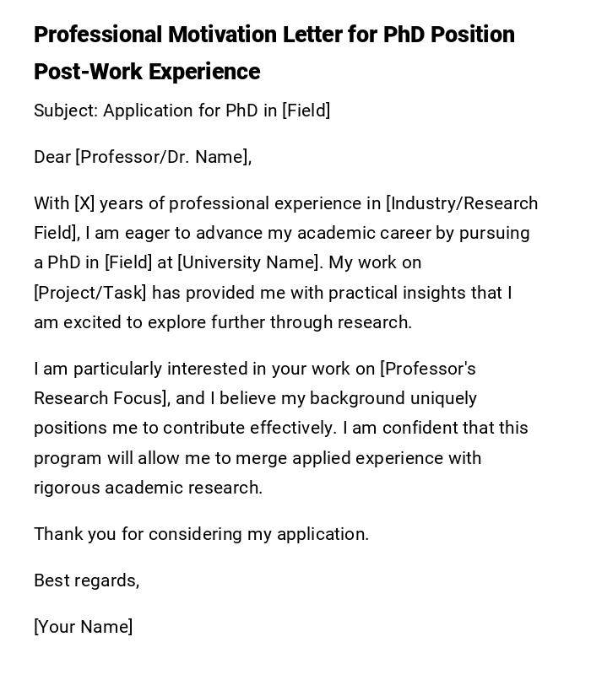Click the "[Industry/Research" placeholder text
The height and width of the screenshot is (680, 591).
click(x=462, y=203)
